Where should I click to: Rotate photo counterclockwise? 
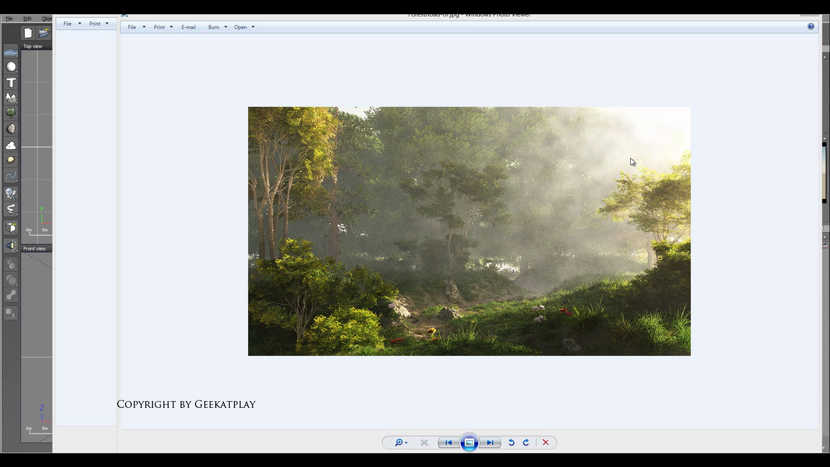point(511,443)
